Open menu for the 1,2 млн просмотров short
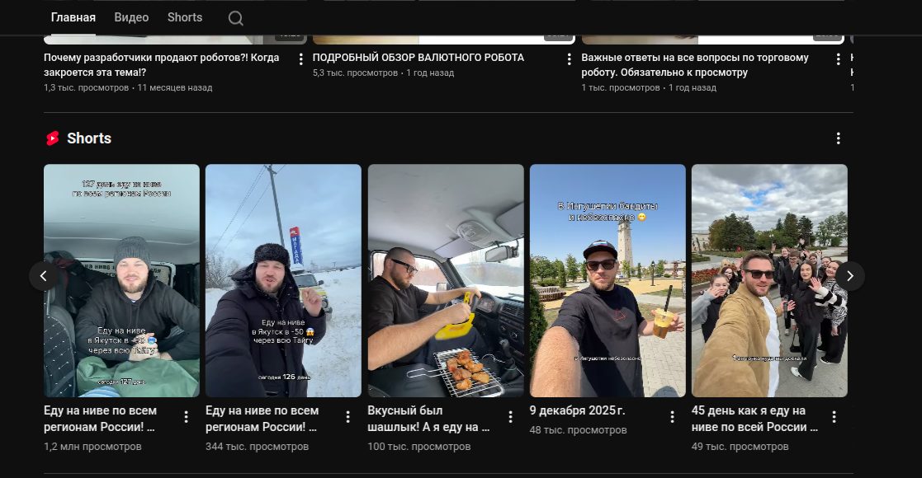922x478 pixels. click(186, 416)
